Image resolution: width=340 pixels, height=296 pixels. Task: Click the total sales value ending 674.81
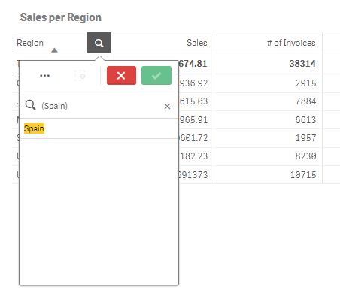click(x=193, y=64)
